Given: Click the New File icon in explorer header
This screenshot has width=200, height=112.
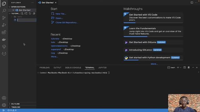Looking at the screenshot, I should pyautogui.click(x=22, y=13).
